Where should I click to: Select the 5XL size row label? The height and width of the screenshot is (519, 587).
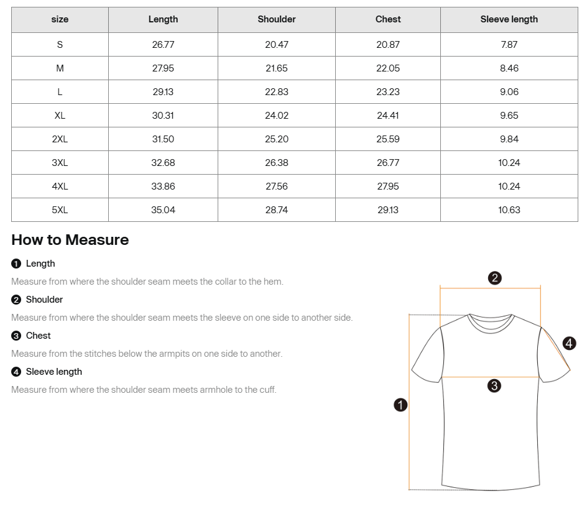click(x=60, y=210)
